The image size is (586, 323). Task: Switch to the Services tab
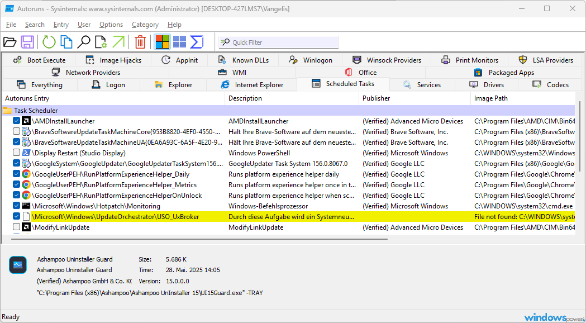click(422, 85)
